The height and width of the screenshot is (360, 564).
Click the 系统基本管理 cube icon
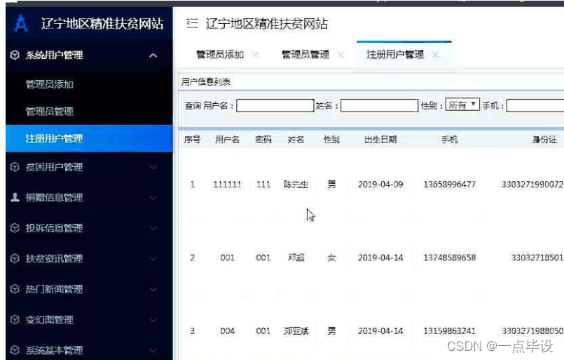[x=15, y=350]
